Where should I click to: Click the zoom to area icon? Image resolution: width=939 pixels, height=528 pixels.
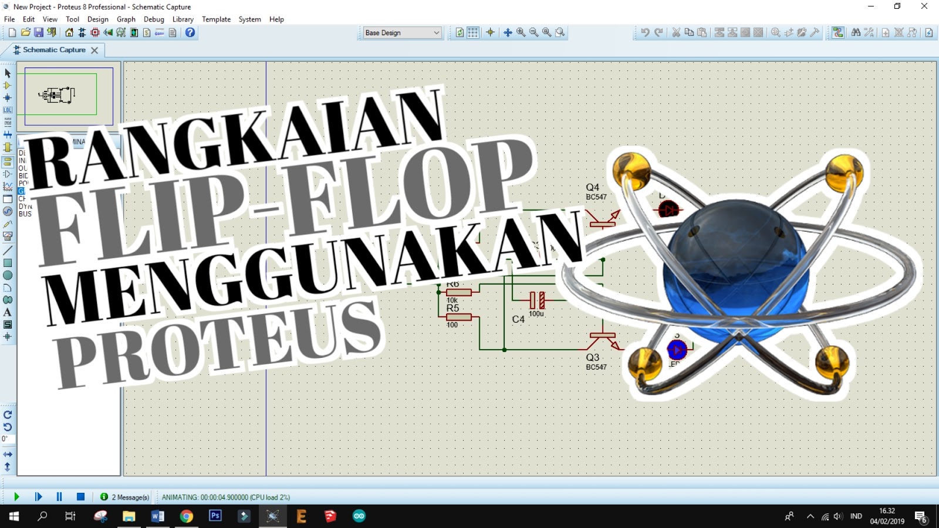click(x=560, y=33)
